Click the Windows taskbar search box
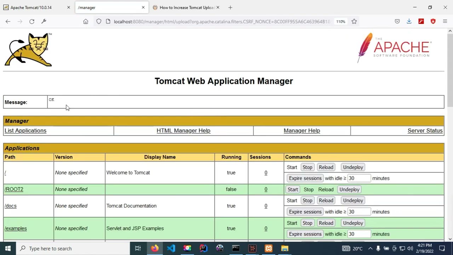Image resolution: width=453 pixels, height=255 pixels. (73, 249)
